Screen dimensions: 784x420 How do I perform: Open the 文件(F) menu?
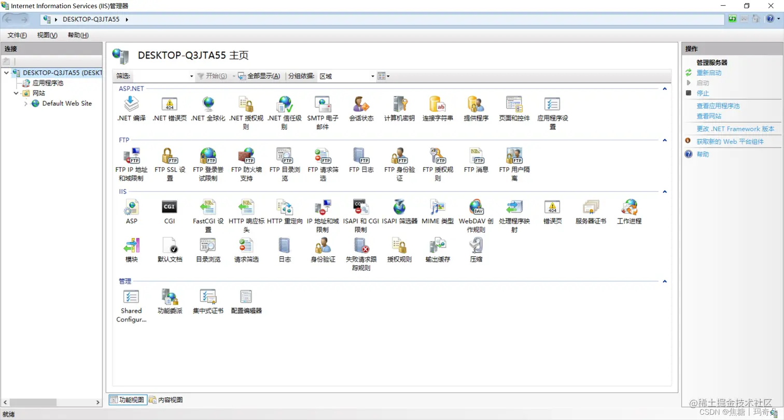click(x=17, y=35)
